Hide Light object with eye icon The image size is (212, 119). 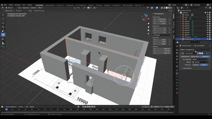(208, 17)
